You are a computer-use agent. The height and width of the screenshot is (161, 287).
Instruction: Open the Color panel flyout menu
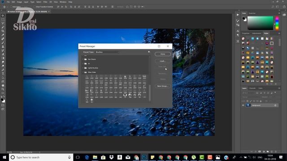click(279, 13)
